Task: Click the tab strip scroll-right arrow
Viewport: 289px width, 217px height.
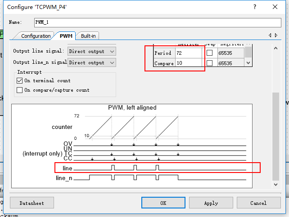Action: click(x=276, y=35)
